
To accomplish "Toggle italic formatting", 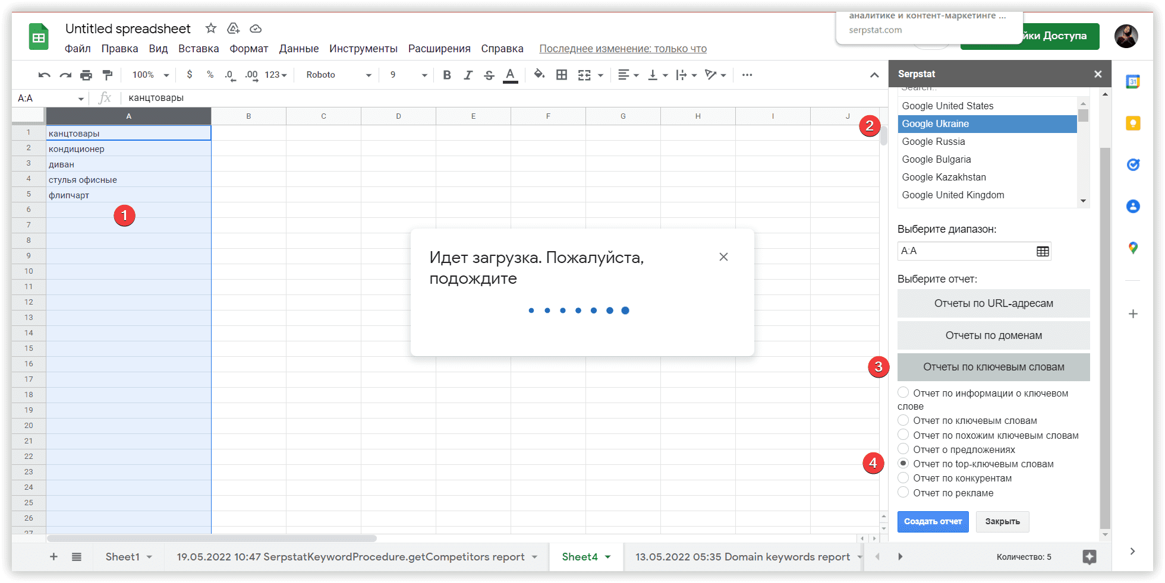I will (x=468, y=75).
